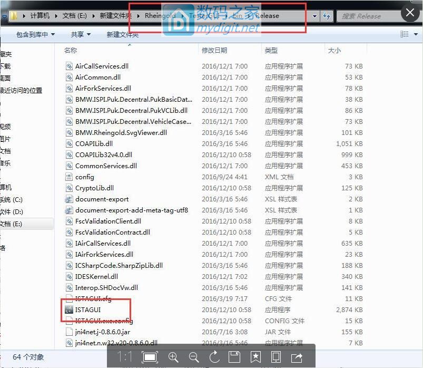Click the CryptoLib.dll file icon

69,188
